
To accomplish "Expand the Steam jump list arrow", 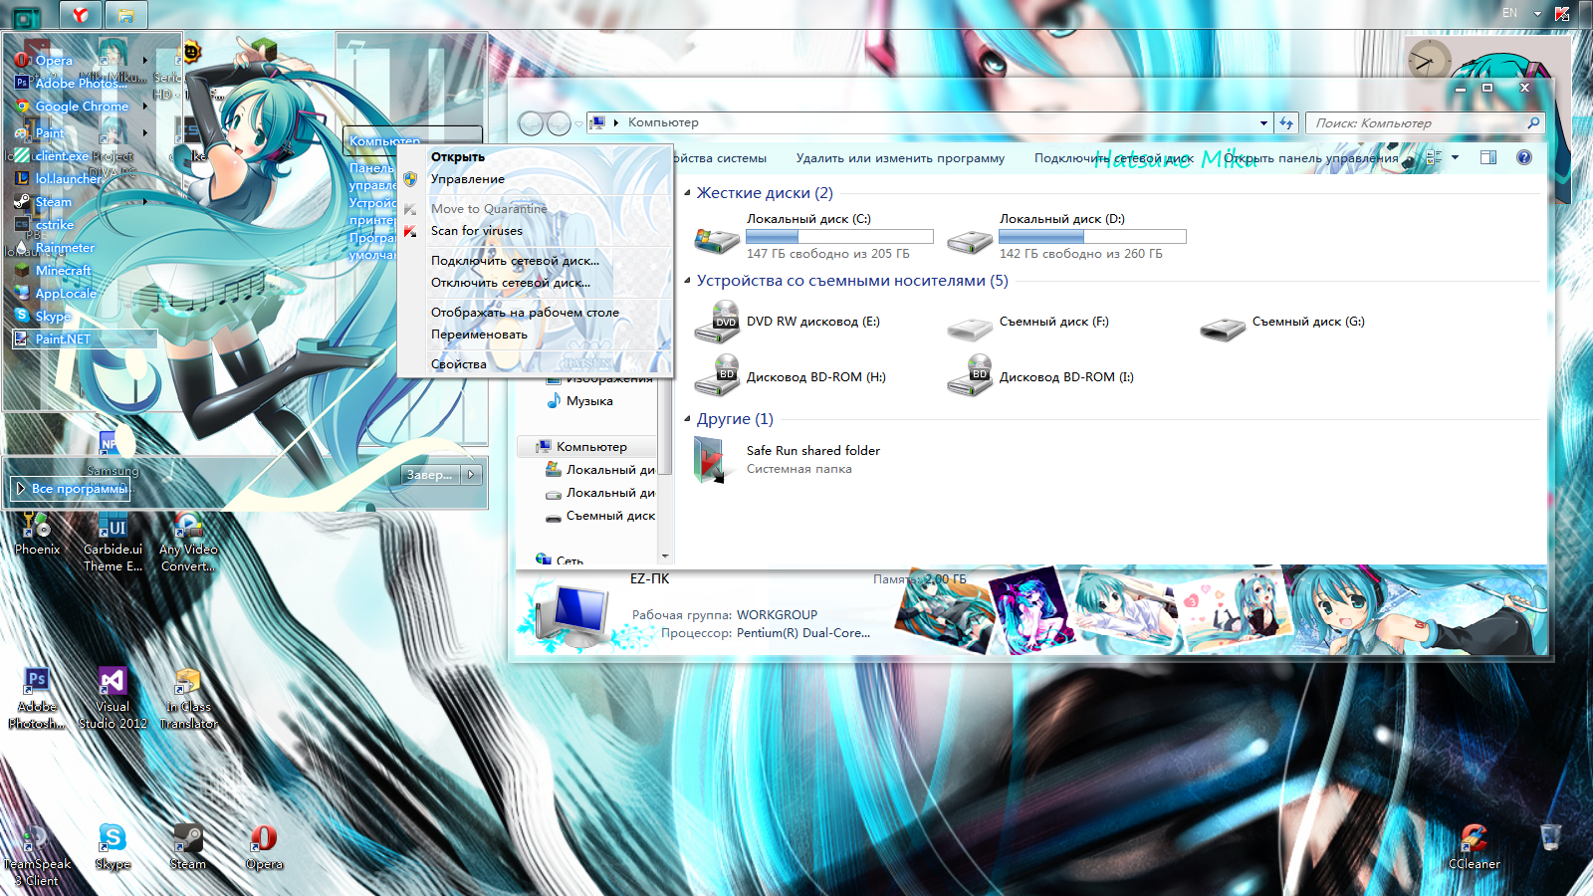I will click(x=145, y=202).
